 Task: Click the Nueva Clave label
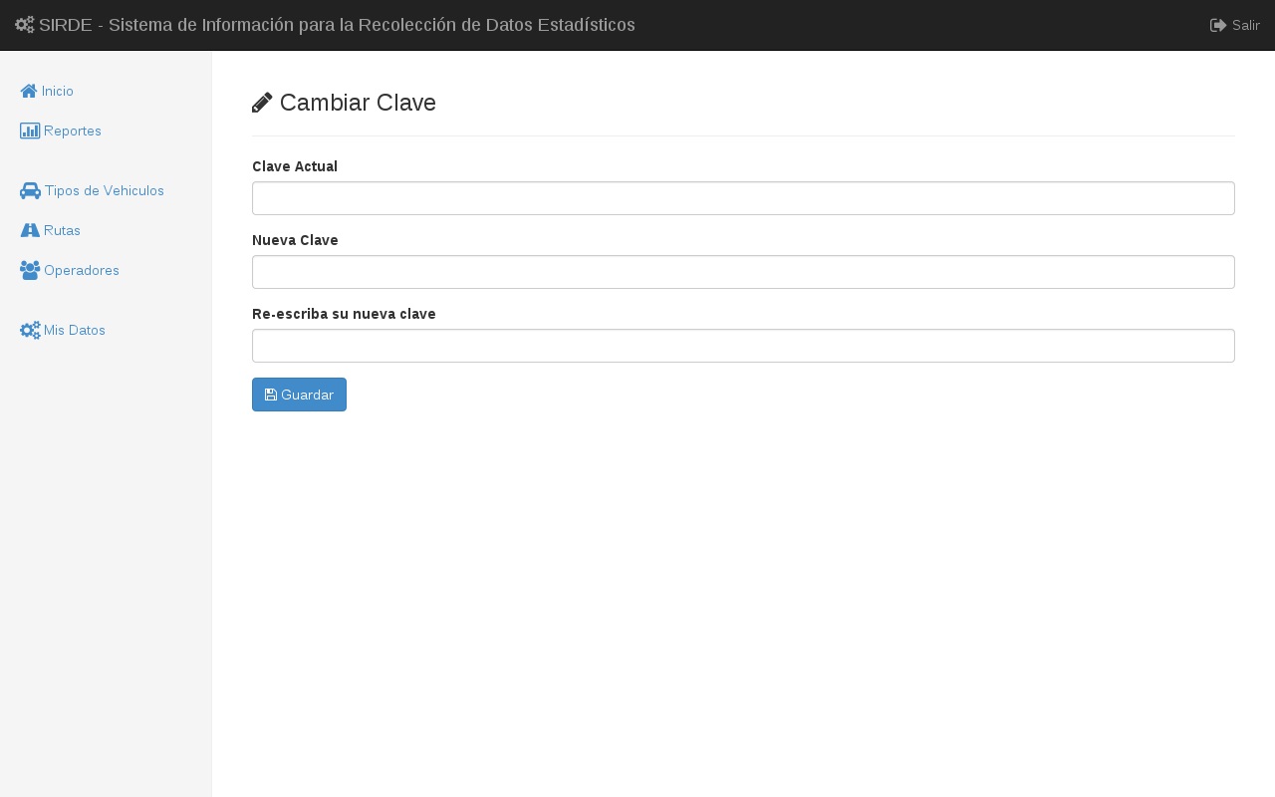295,240
